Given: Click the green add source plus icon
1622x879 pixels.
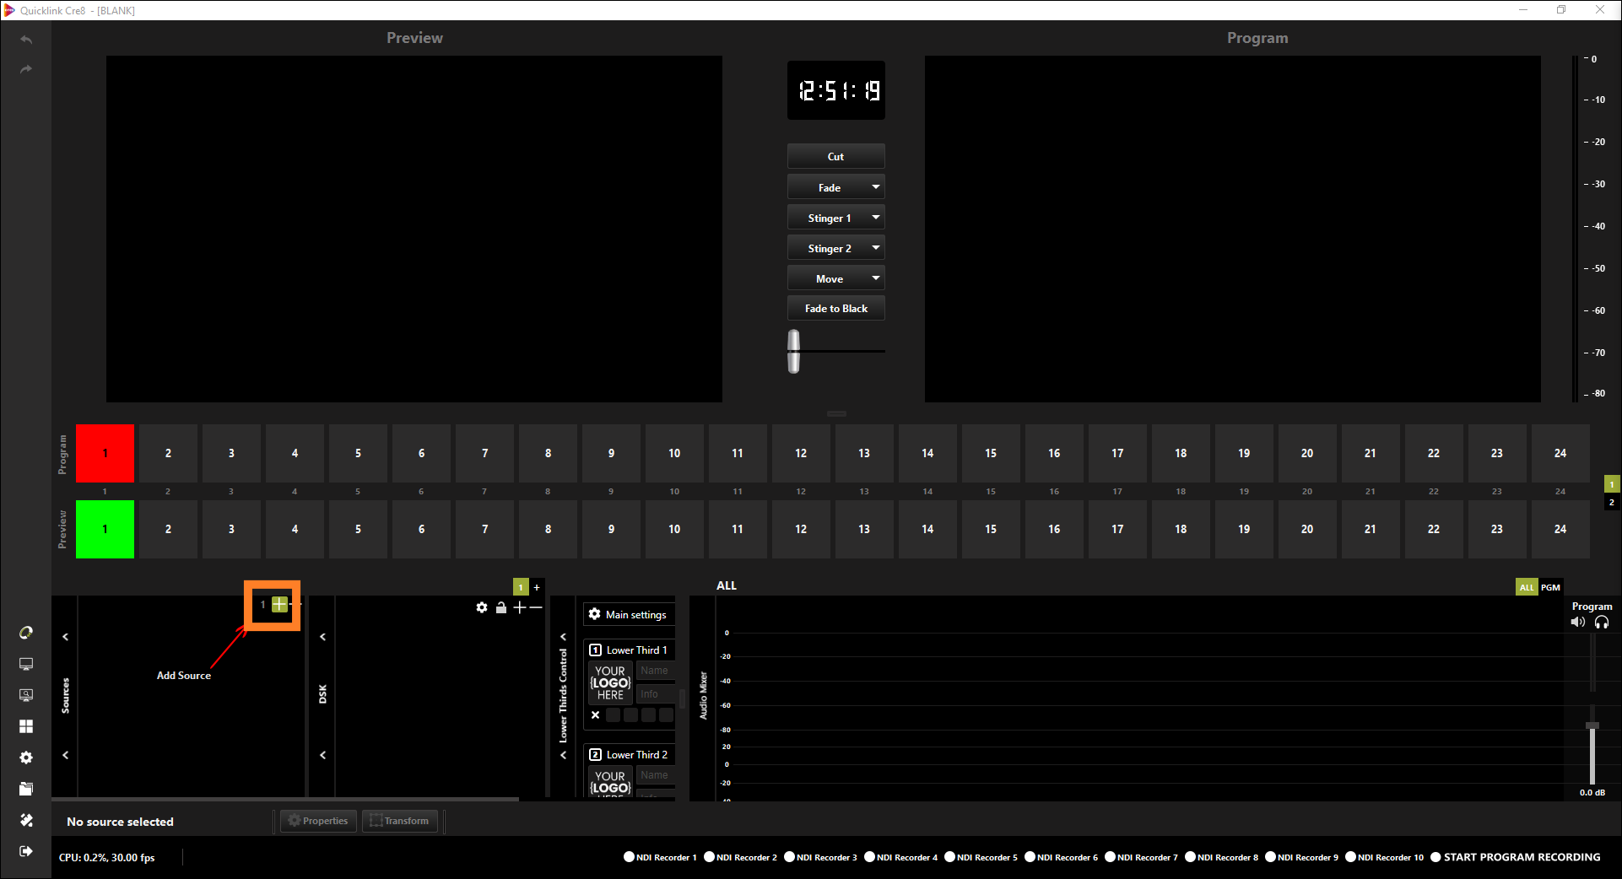Looking at the screenshot, I should 279,604.
